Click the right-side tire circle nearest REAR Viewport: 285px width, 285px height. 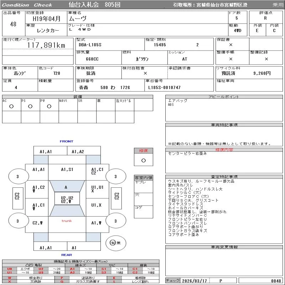tap(115, 221)
